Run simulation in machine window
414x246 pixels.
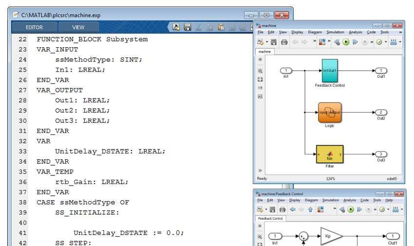pos(346,42)
